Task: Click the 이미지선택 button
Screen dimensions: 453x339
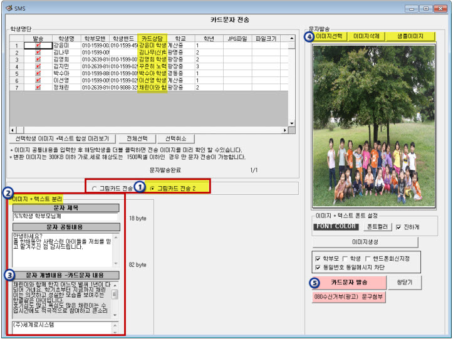Action: [x=330, y=36]
